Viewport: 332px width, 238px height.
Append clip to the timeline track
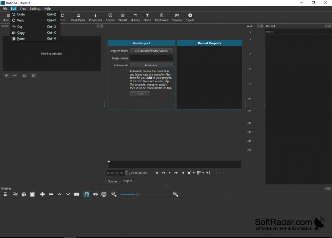(42, 194)
